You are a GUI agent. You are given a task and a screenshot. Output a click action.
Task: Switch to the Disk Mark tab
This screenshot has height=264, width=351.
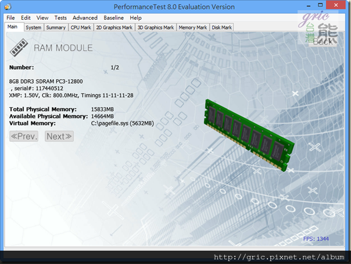click(x=221, y=27)
